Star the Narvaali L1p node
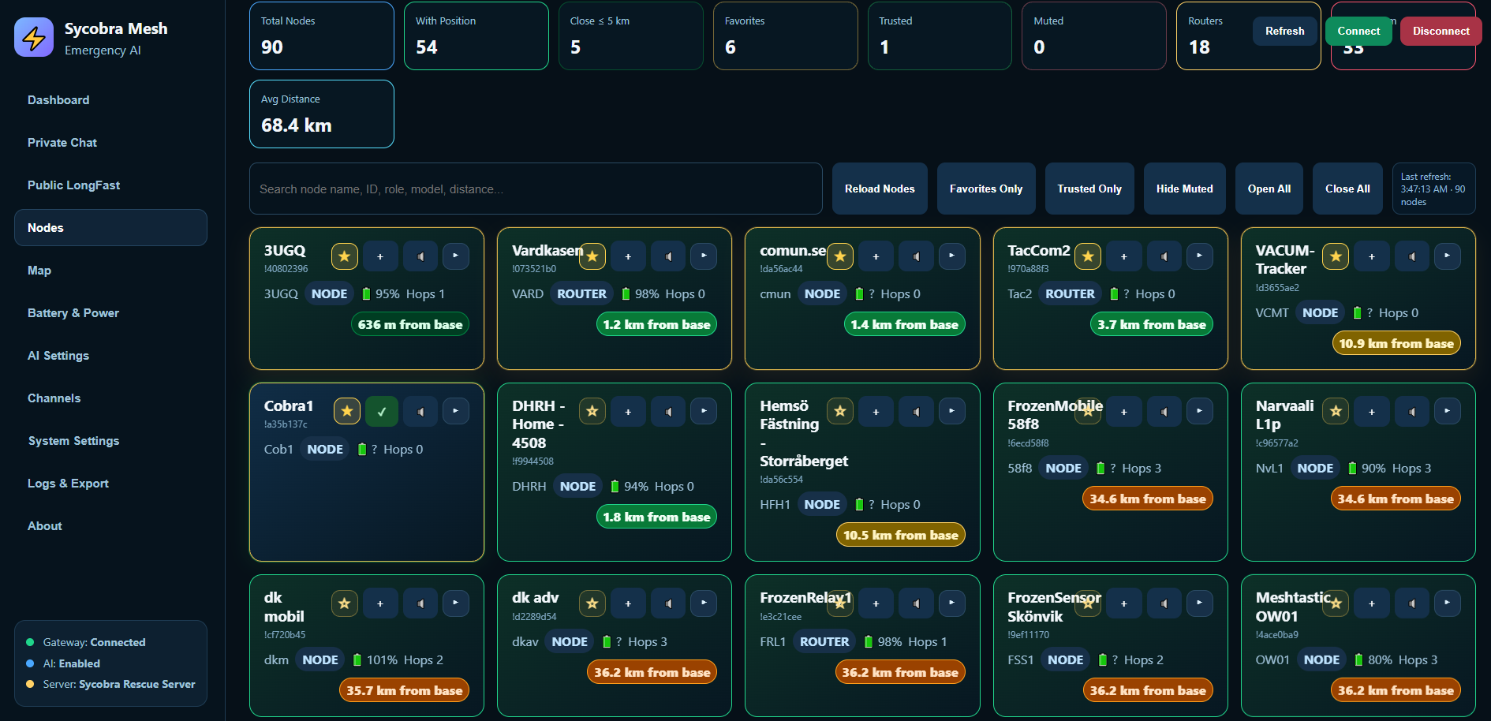Image resolution: width=1491 pixels, height=721 pixels. (x=1336, y=411)
